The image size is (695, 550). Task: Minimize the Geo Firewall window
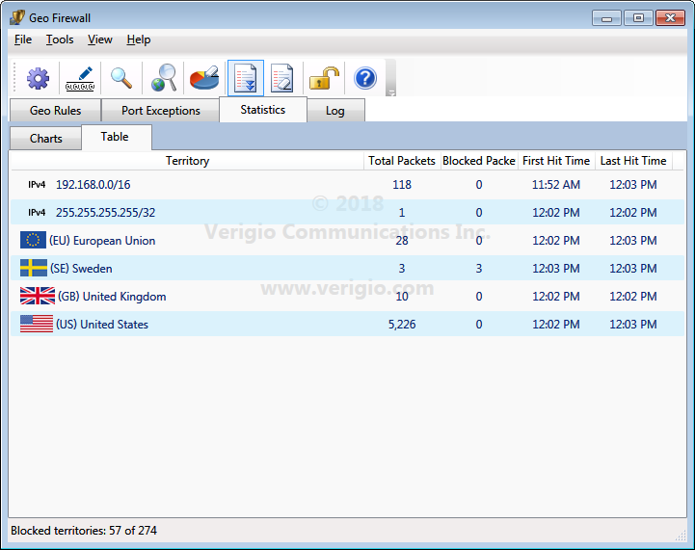[606, 18]
